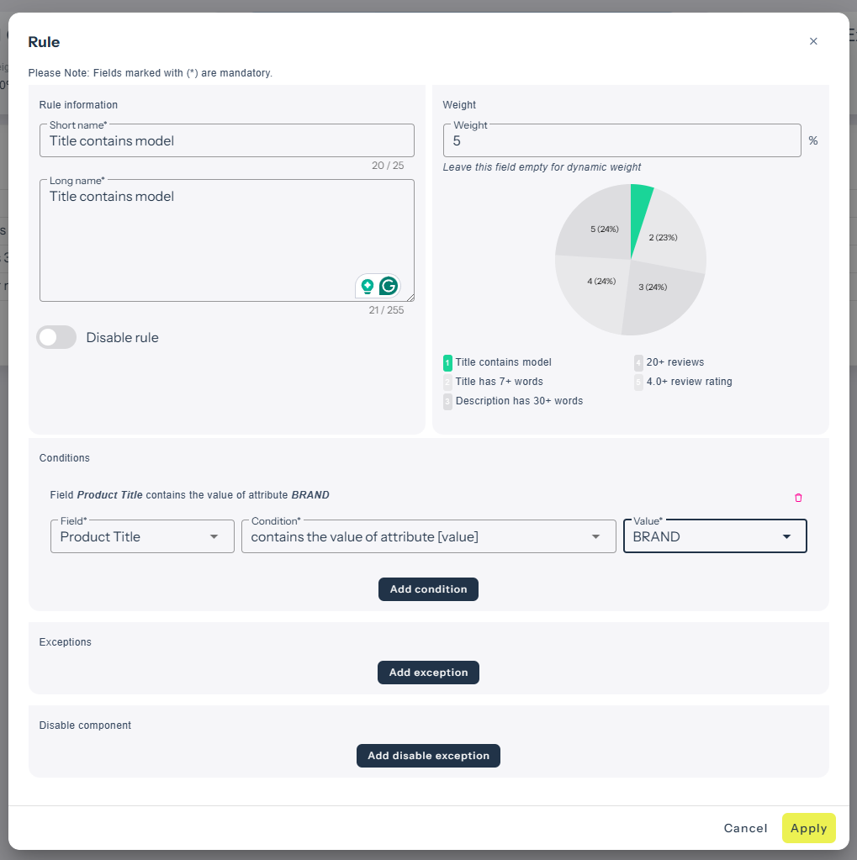Toggle the Disable rule switch

[x=57, y=337]
